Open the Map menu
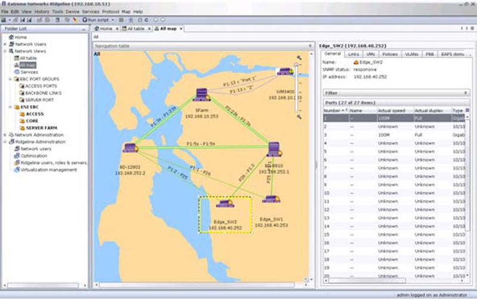 tap(126, 11)
